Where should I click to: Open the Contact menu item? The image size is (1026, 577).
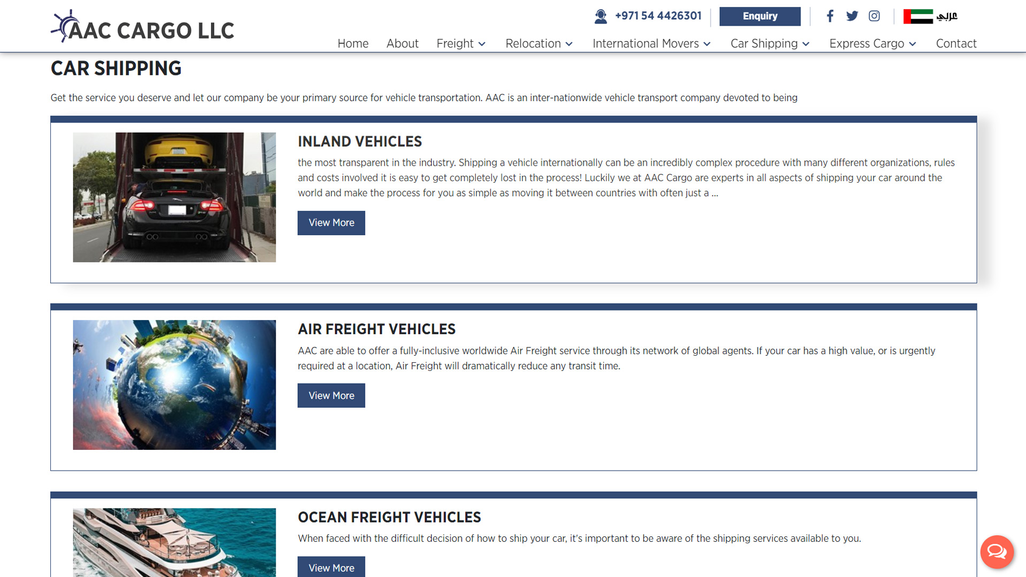956,44
